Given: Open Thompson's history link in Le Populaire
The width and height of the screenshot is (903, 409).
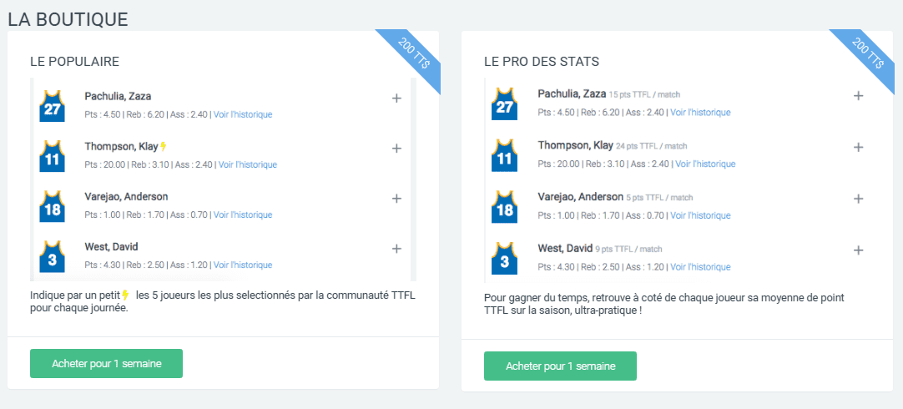Looking at the screenshot, I should click(247, 164).
